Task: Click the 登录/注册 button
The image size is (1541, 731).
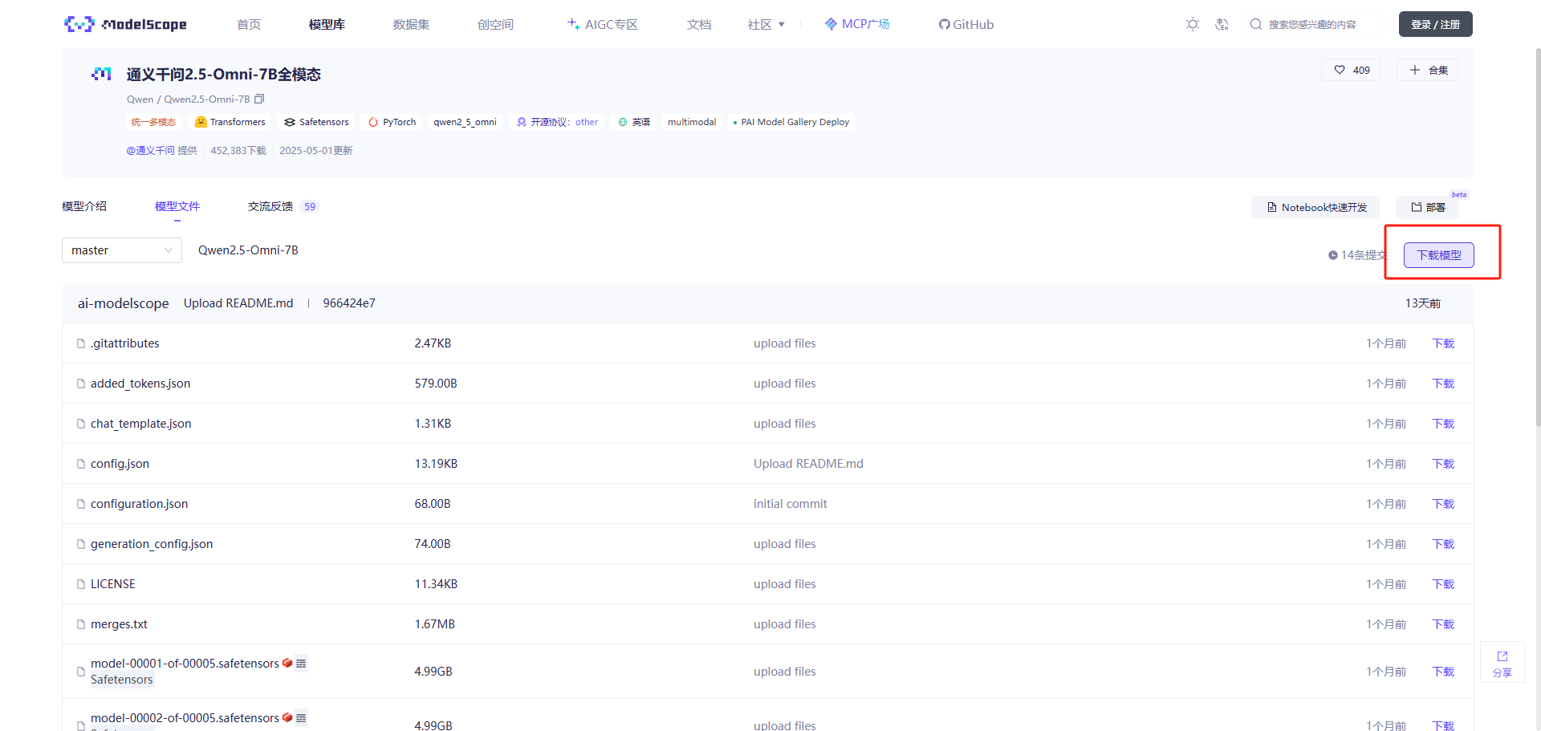Action: tap(1435, 24)
